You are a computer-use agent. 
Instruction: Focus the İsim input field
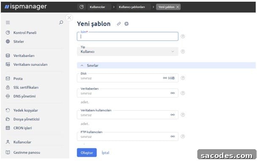point(127,36)
